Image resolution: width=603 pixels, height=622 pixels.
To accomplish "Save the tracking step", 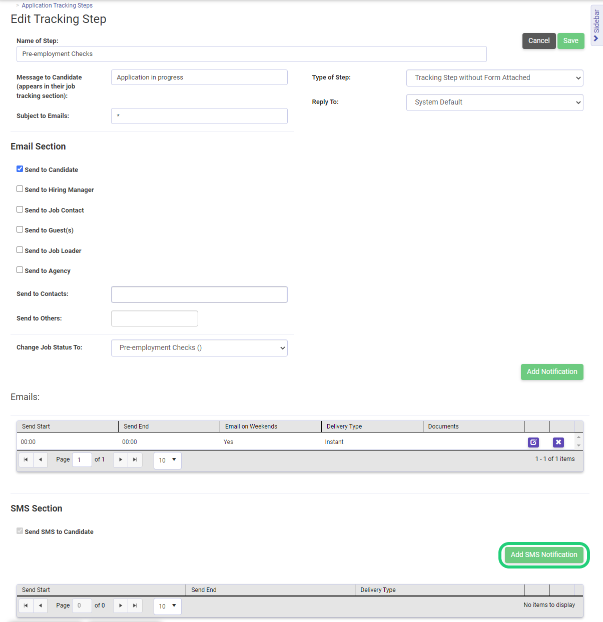I will click(x=571, y=41).
